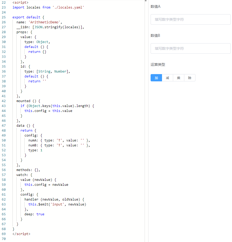Click the 数值B field label
Screen dimensions: 232x242
click(x=156, y=35)
